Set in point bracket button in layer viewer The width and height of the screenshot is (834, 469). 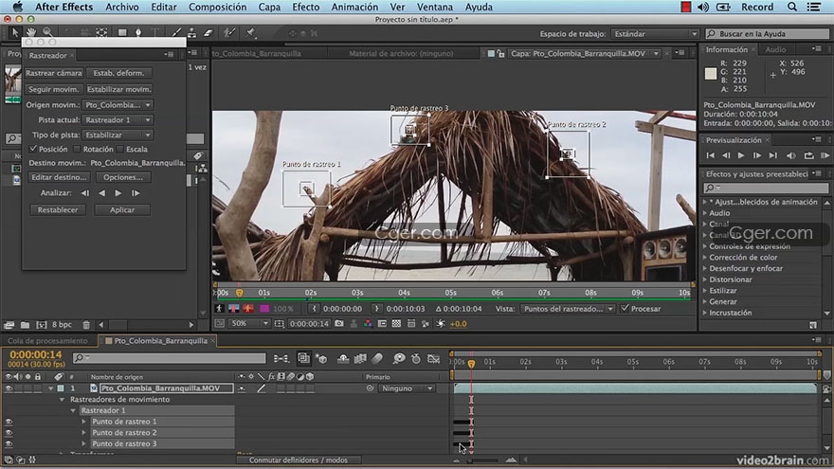[314, 309]
